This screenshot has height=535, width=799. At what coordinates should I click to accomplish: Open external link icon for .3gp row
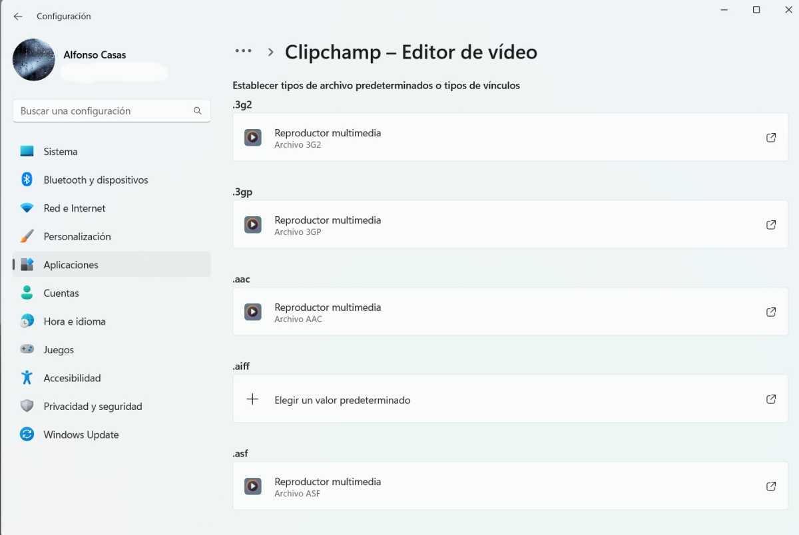pos(771,225)
